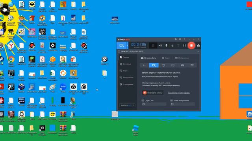This screenshot has height=141, width=252.
Task: Toggle mouse cursor effects in Bandicam
Action: (x=172, y=45)
